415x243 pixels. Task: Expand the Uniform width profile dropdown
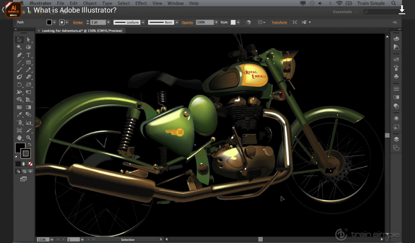tap(143, 22)
